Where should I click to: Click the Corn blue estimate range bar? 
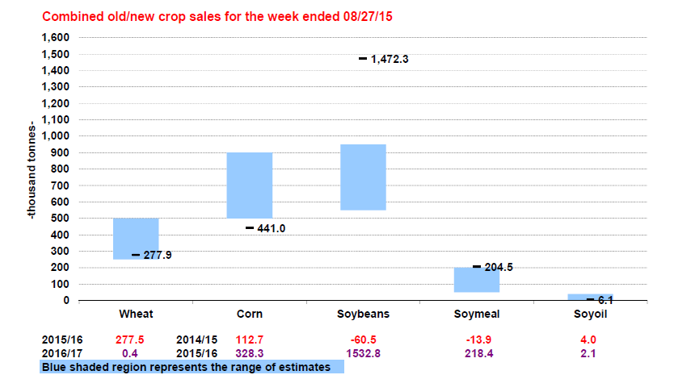point(249,184)
